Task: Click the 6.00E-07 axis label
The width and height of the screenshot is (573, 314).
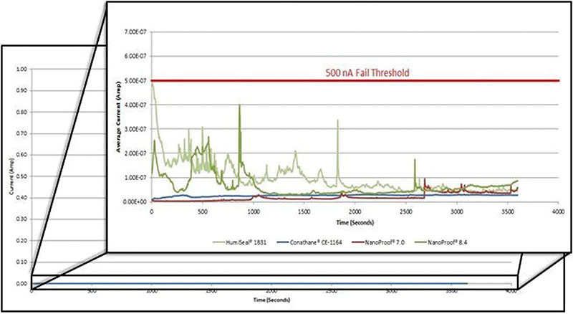Action: (x=135, y=57)
